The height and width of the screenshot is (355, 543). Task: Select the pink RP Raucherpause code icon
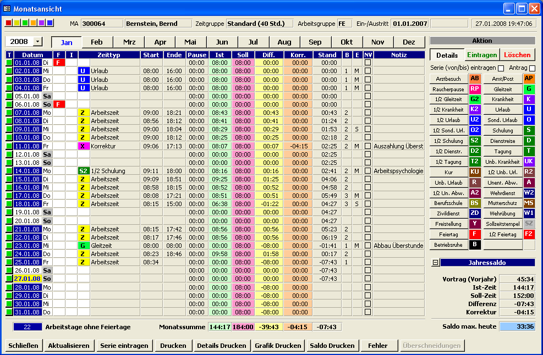pos(474,89)
